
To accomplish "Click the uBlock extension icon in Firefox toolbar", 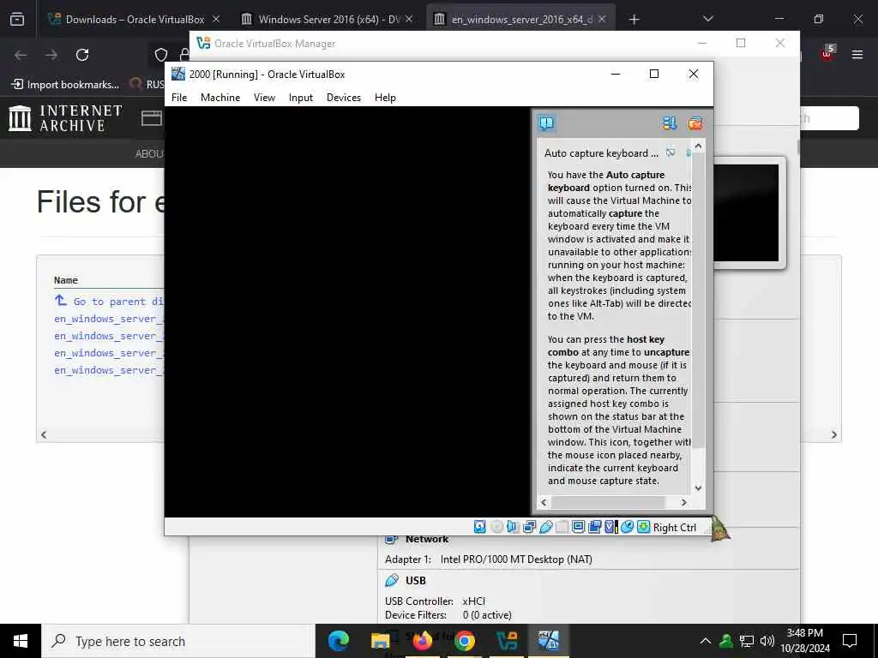I will click(x=827, y=53).
